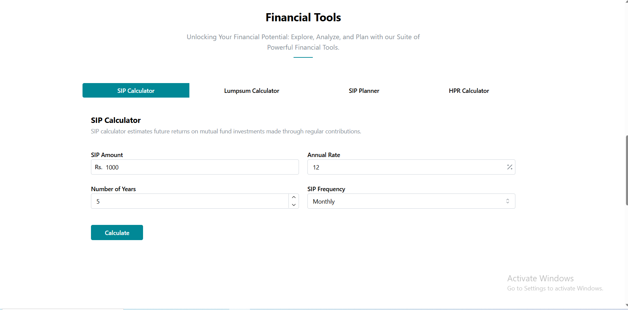
Task: Click the percent icon in Annual Rate
Action: pyautogui.click(x=509, y=167)
